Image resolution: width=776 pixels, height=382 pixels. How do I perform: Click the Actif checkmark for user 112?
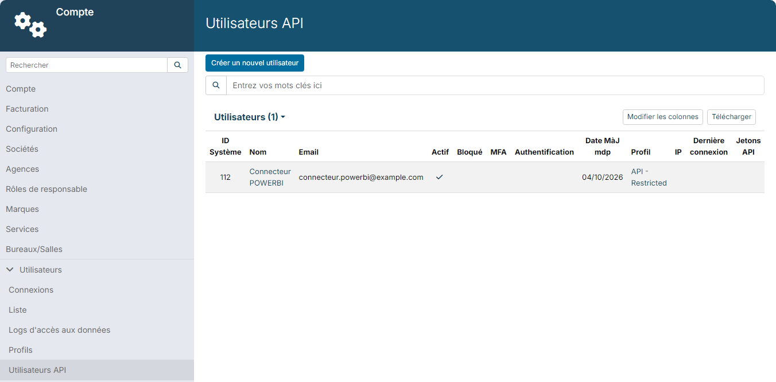(439, 178)
